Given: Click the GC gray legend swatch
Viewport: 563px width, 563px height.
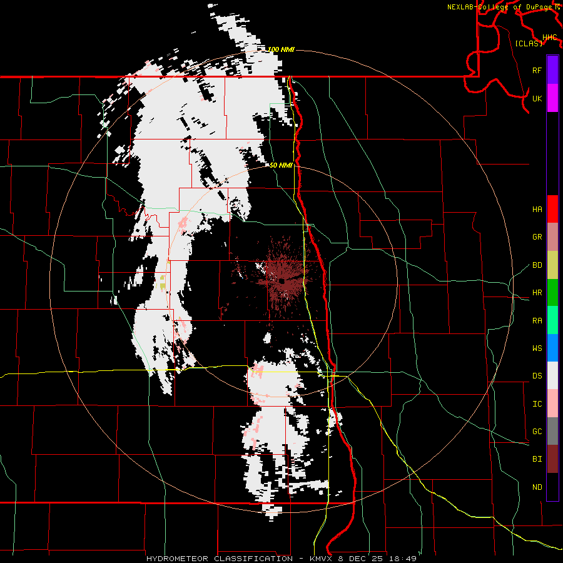Looking at the screenshot, I should 552,431.
